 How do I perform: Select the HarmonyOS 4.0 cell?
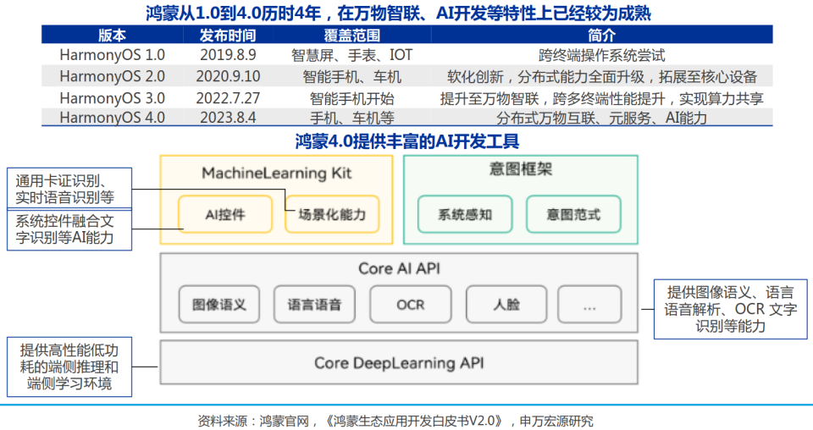(x=112, y=118)
